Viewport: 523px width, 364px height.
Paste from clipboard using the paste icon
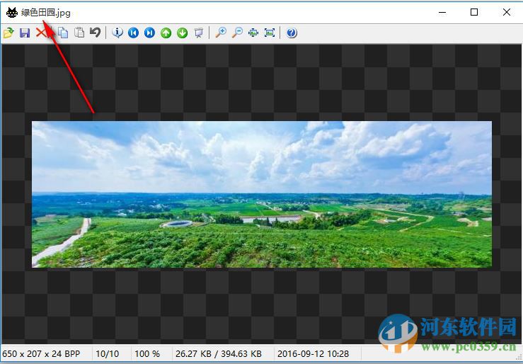(79, 33)
